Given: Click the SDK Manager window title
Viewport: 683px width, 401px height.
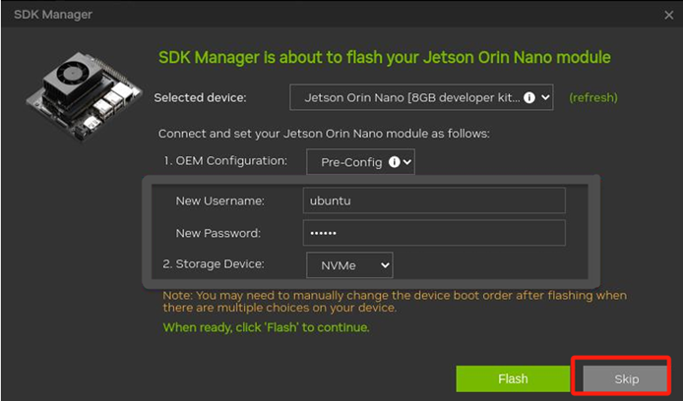Looking at the screenshot, I should pos(53,15).
